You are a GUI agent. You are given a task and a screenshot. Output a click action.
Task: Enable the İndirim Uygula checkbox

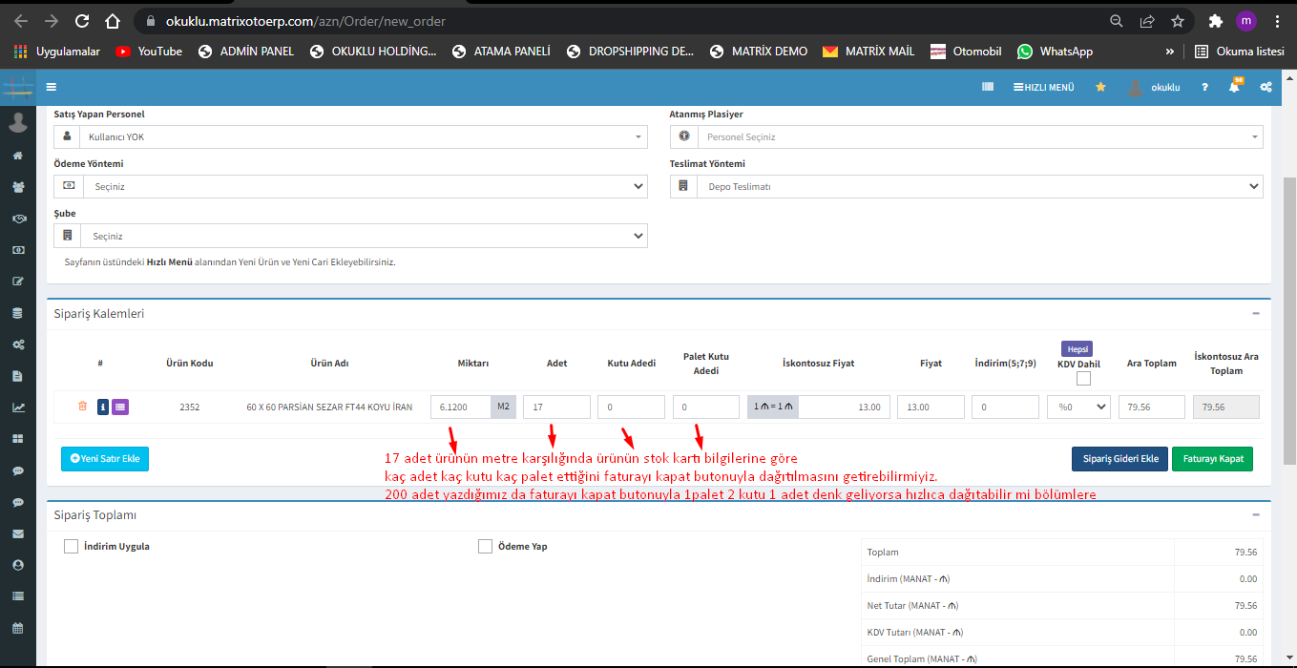tap(71, 547)
